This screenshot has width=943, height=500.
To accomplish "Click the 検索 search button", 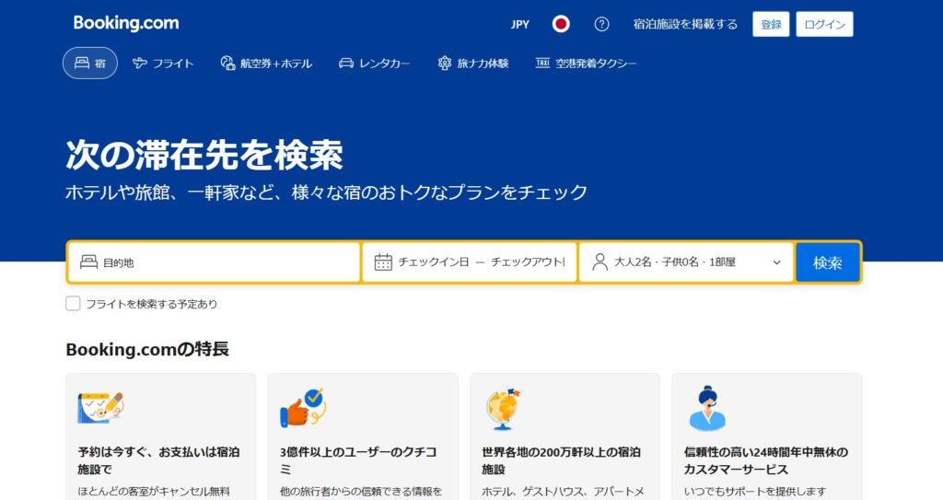I will pos(828,262).
